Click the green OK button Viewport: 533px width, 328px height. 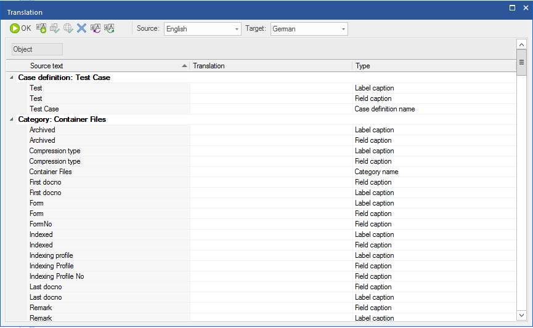(x=20, y=28)
